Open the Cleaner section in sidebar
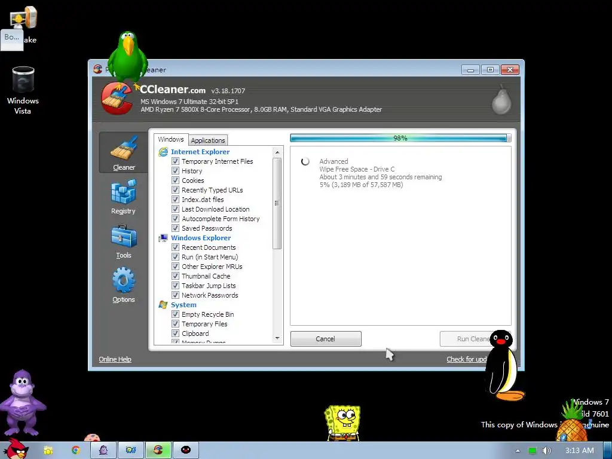612x459 pixels. [x=123, y=152]
